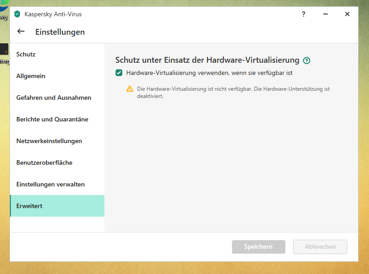Click the warning text about deactivated Hardware-Unterstützung

pos(233,93)
